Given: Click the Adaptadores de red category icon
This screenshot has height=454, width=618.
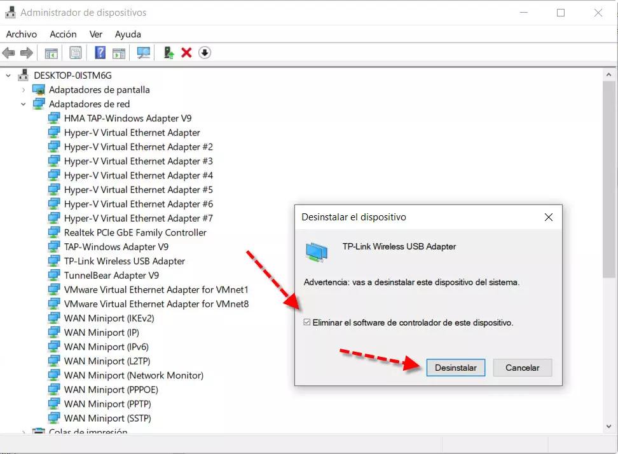Looking at the screenshot, I should click(x=39, y=104).
